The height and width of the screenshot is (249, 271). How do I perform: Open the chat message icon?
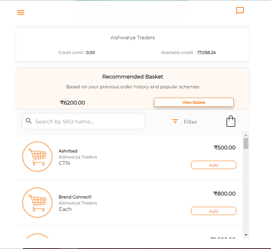click(240, 11)
